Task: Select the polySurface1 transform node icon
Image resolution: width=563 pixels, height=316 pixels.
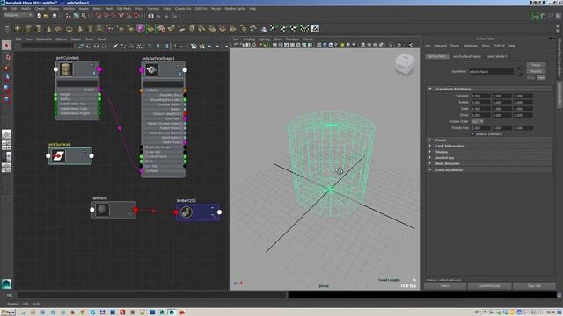Action: 58,156
